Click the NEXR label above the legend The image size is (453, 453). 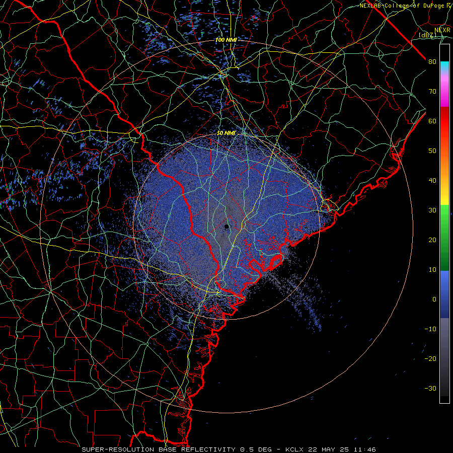pyautogui.click(x=442, y=30)
